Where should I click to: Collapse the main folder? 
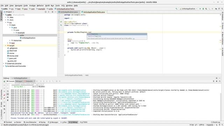pos(8,25)
